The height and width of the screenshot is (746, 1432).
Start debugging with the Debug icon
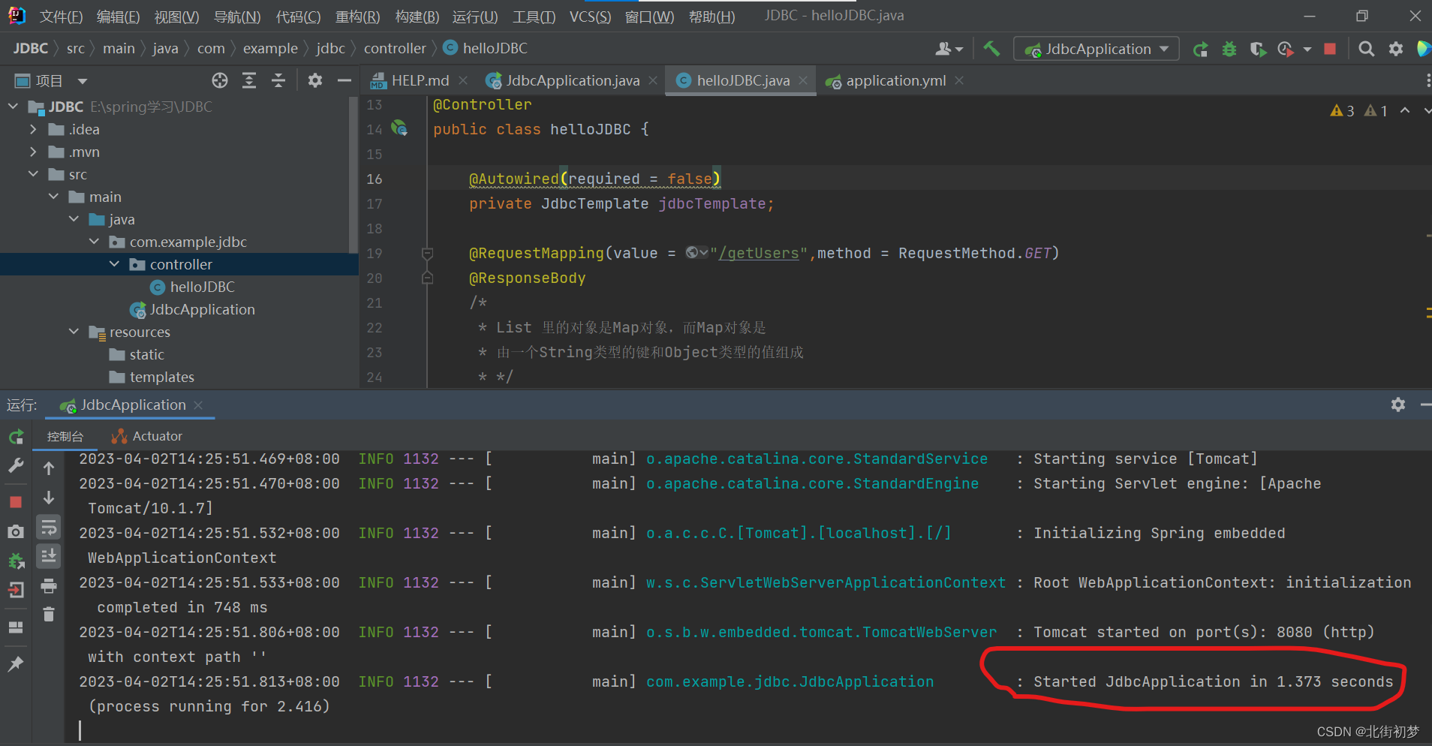(1229, 49)
